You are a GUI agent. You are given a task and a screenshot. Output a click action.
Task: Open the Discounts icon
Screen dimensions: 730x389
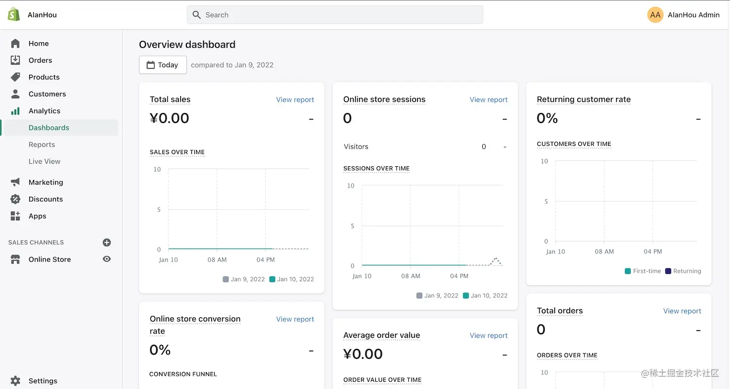[x=15, y=199]
